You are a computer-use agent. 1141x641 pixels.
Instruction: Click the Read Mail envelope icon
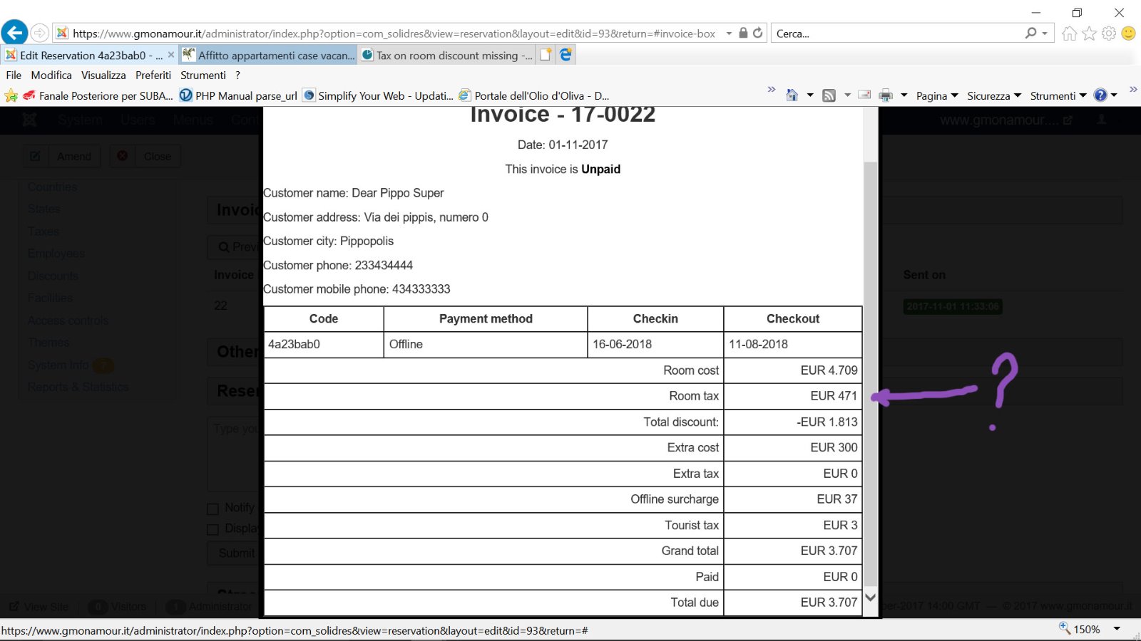(x=864, y=95)
